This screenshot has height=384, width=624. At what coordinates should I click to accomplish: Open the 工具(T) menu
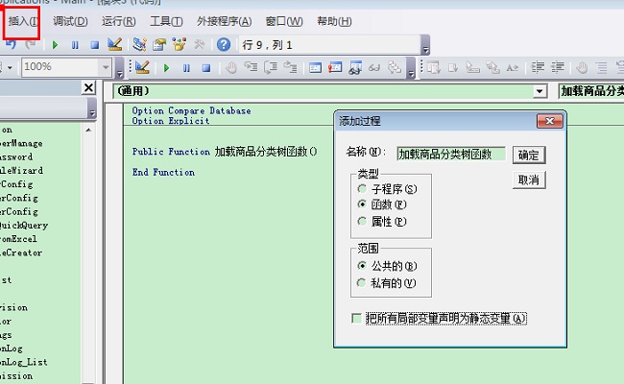(x=166, y=21)
